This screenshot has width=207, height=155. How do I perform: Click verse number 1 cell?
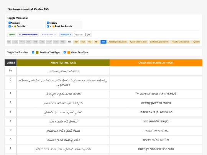point(11,94)
